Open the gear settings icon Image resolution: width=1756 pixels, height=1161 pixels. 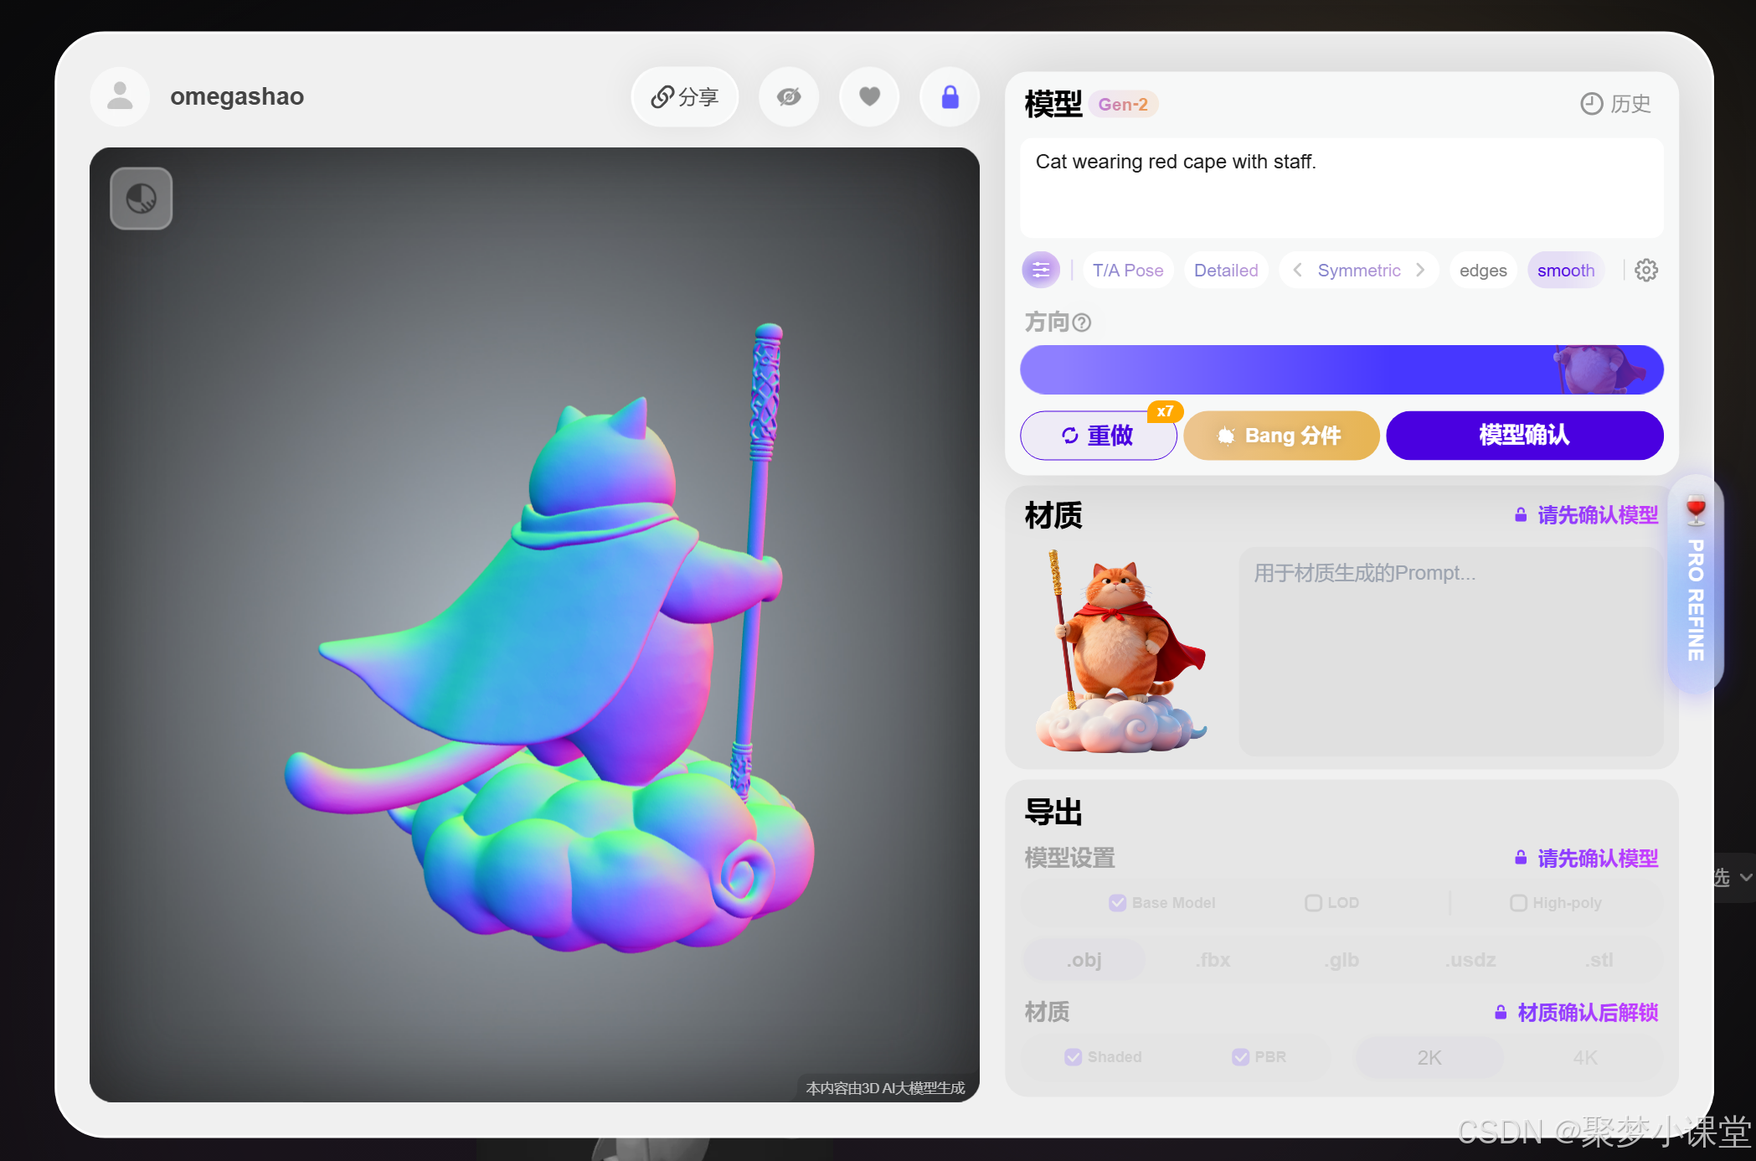click(x=1645, y=271)
